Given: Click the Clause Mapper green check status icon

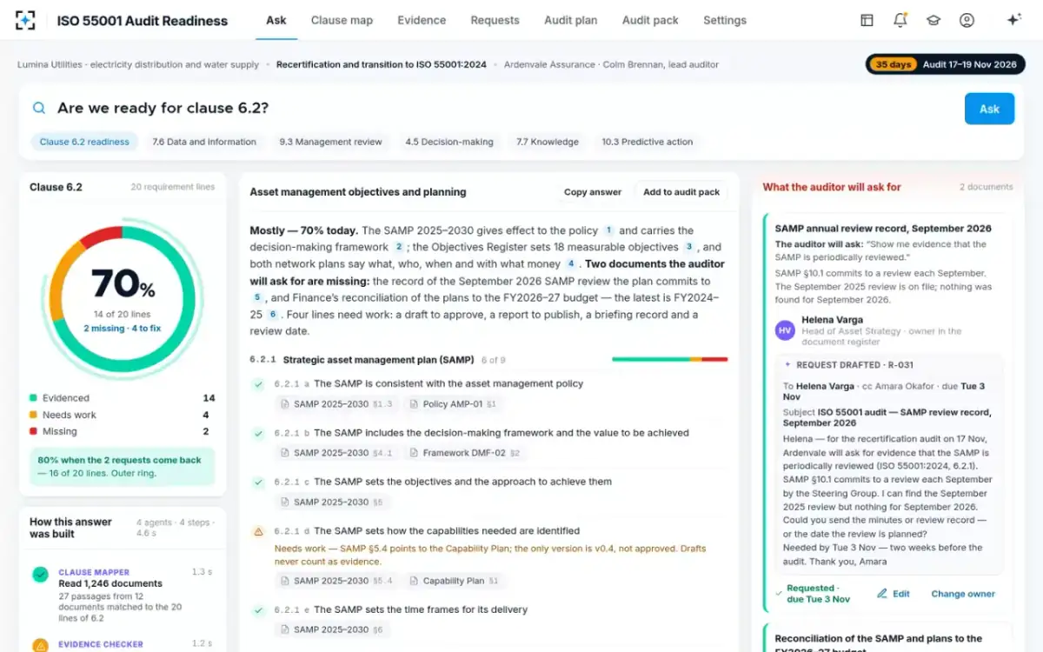Looking at the screenshot, I should 40,575.
